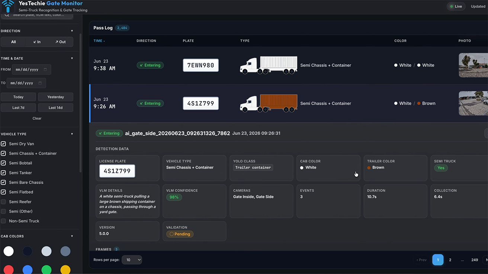Screen dimensions: 488x274
Task: Click the search plate text field
Action: click(37, 15)
